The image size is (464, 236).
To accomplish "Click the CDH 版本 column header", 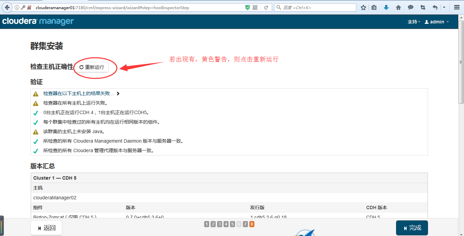I will coord(376,207).
